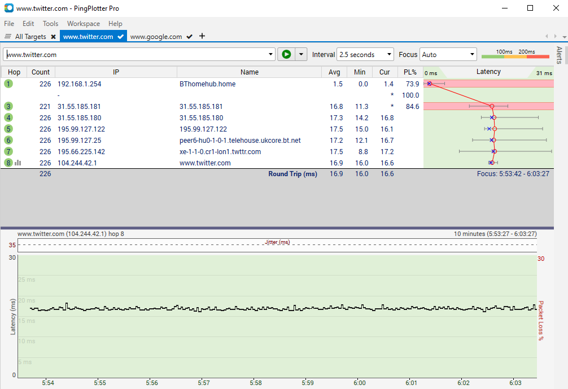
Task: Open the Alerts side panel
Action: tap(560, 55)
